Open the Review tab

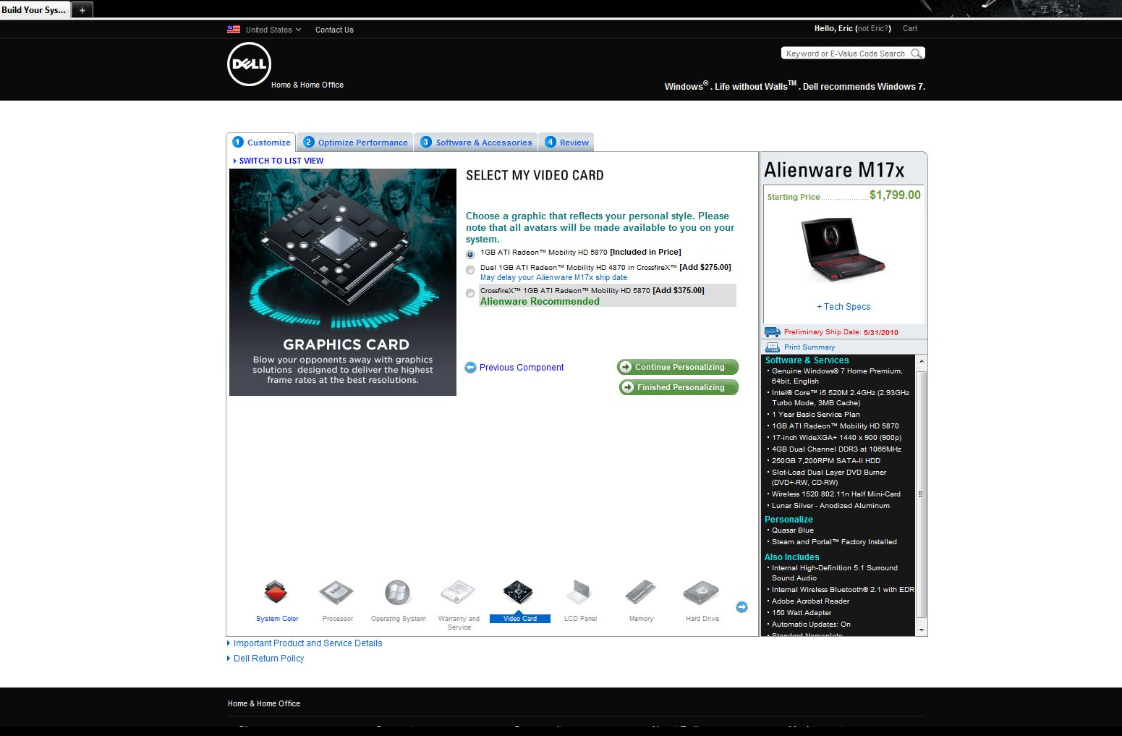click(567, 143)
